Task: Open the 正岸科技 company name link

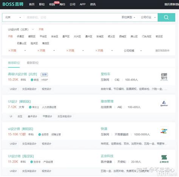Action: [x=107, y=156]
